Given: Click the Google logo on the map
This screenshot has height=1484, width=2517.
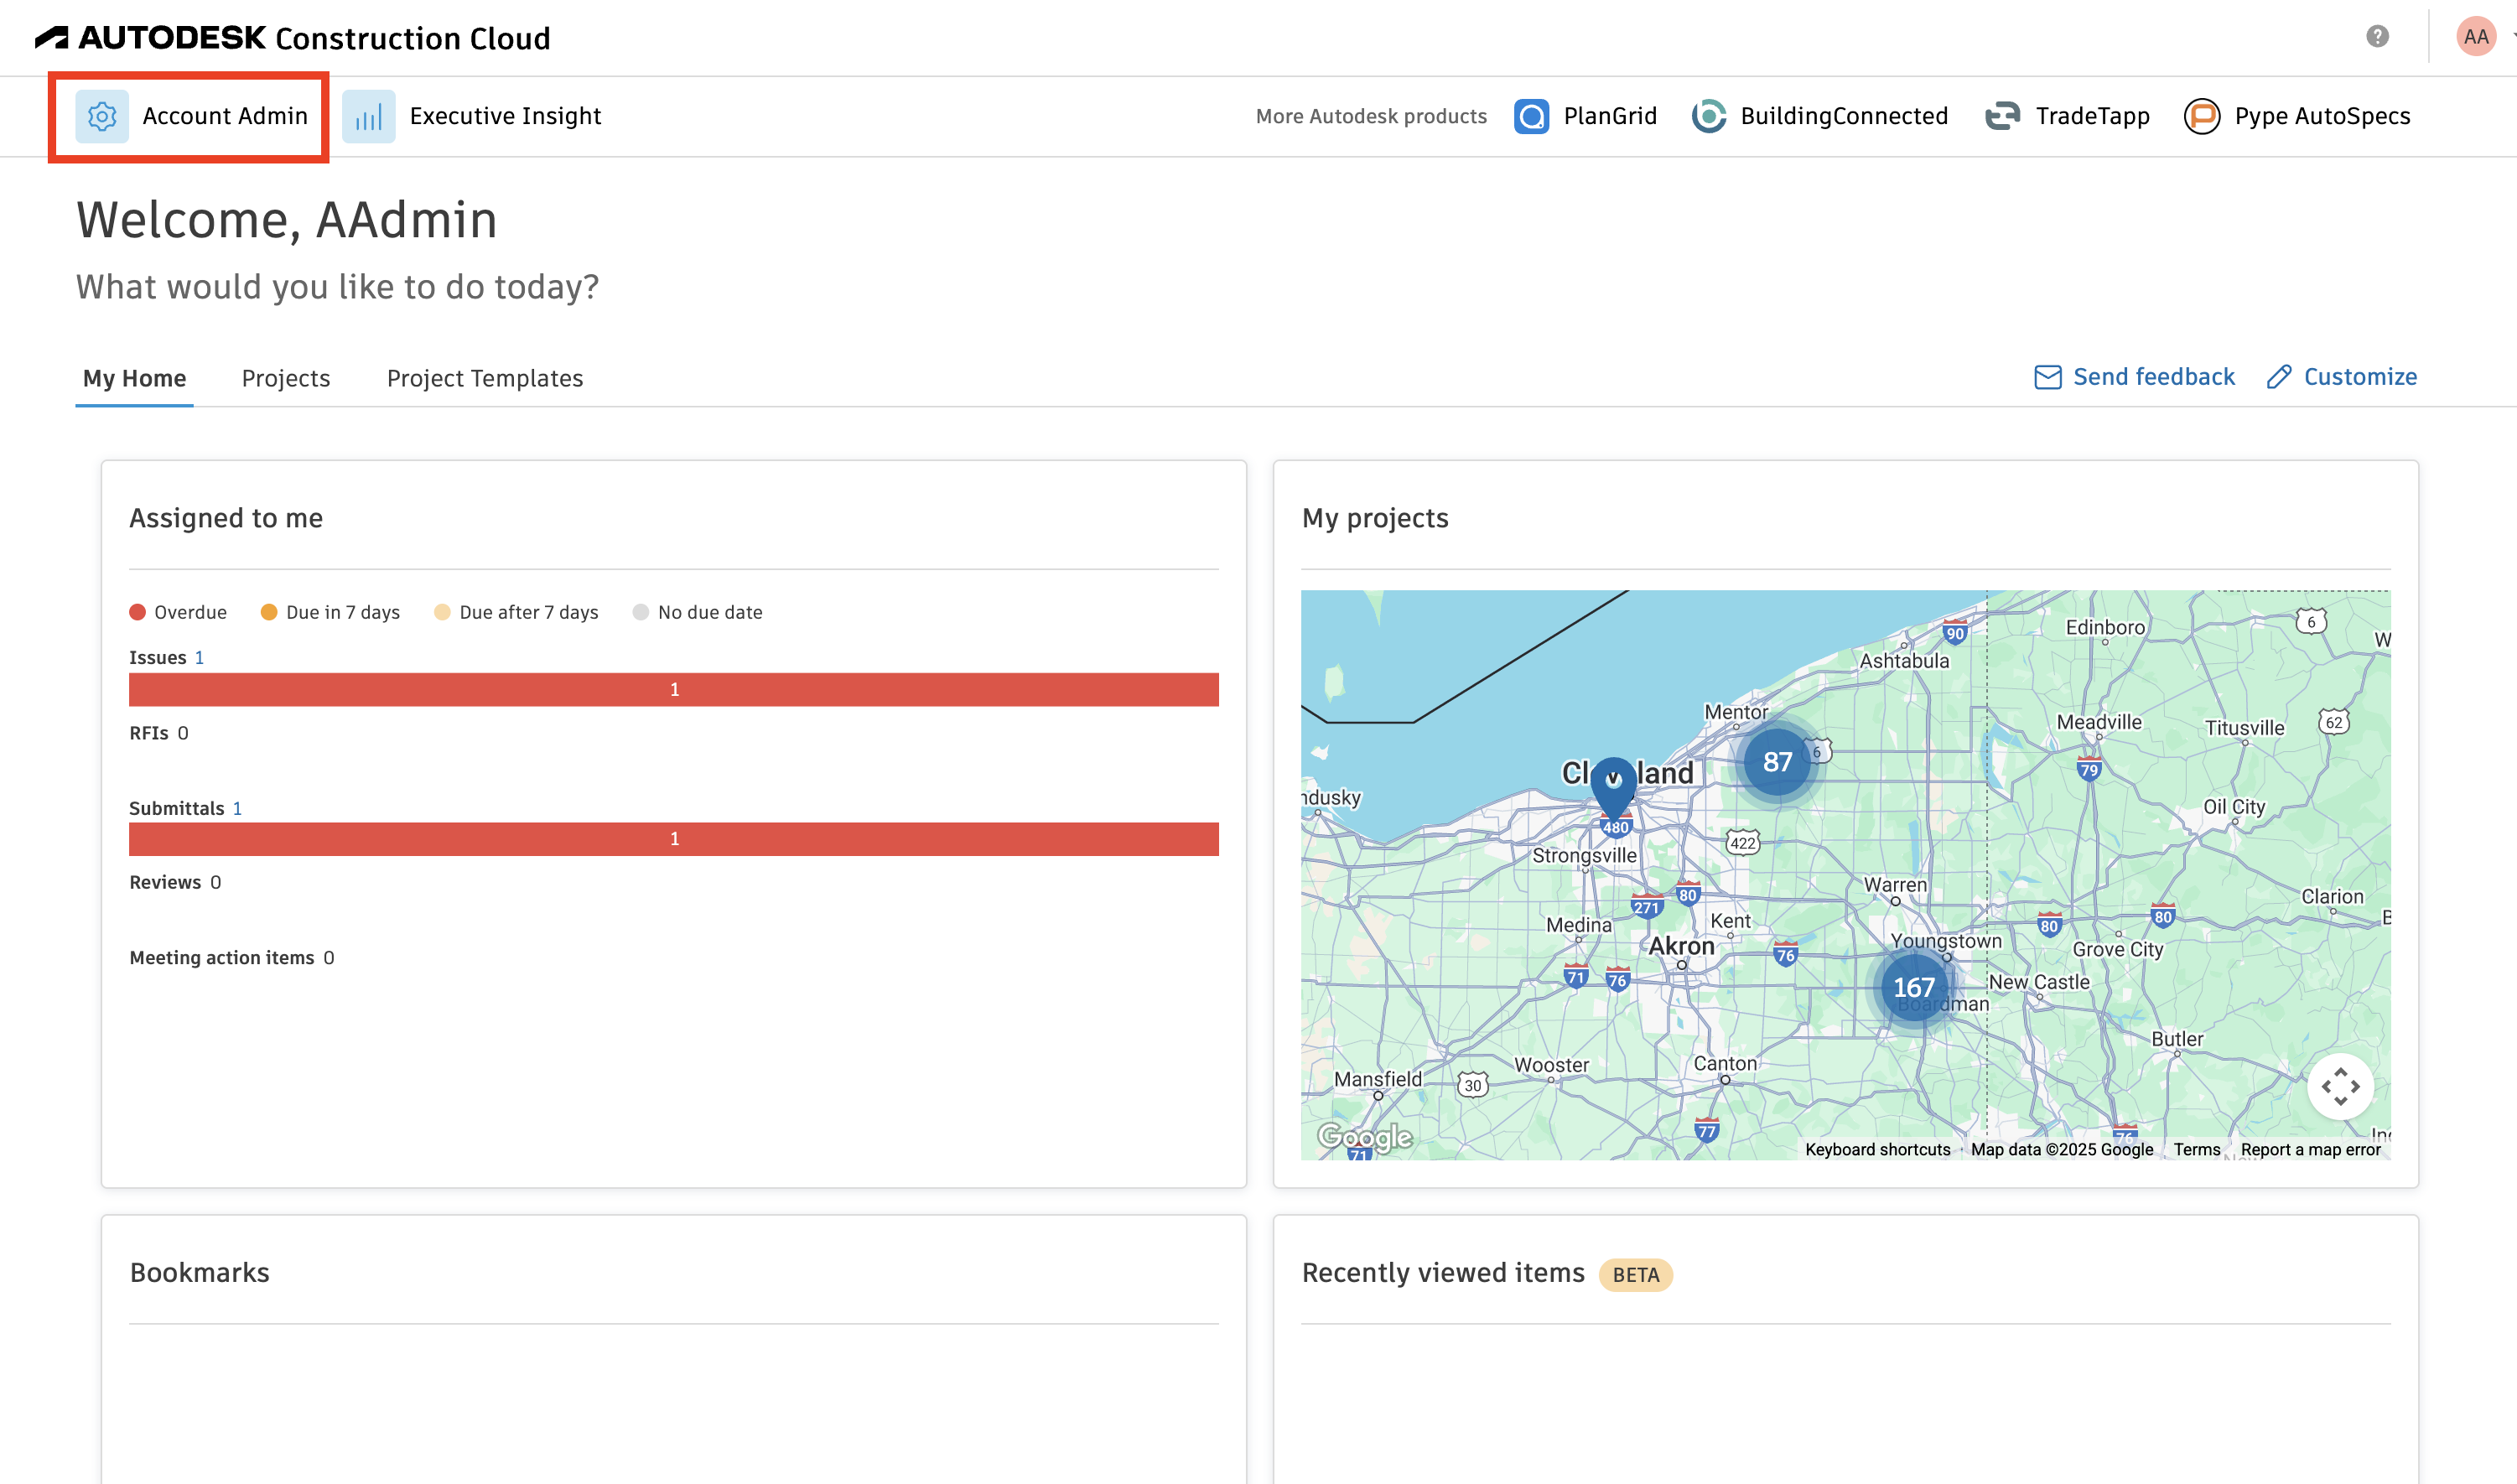Looking at the screenshot, I should click(x=1365, y=1137).
